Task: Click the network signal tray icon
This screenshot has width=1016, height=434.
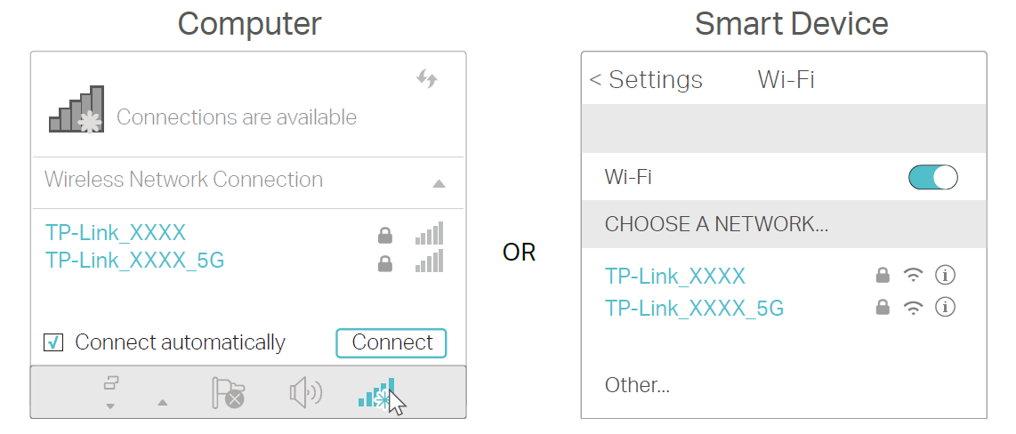Action: coord(376,394)
